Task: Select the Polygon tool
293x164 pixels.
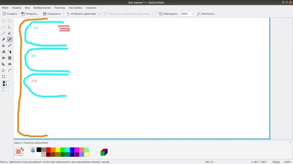Action: (3, 64)
